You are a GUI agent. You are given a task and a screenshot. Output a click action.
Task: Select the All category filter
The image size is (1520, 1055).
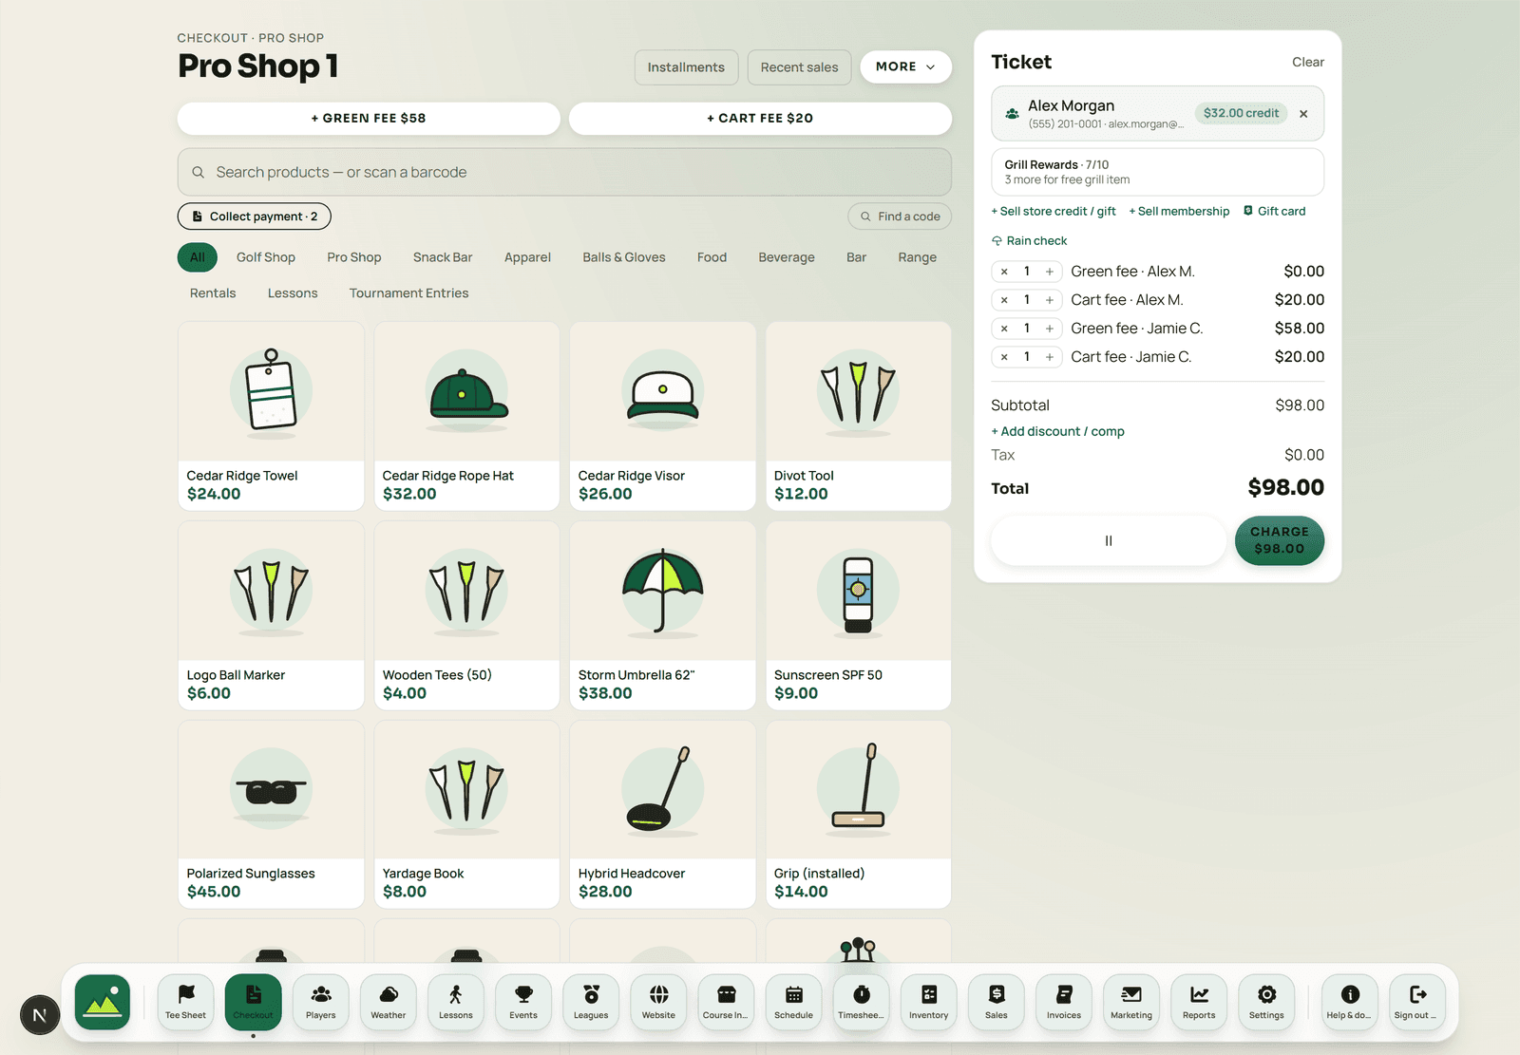(198, 257)
